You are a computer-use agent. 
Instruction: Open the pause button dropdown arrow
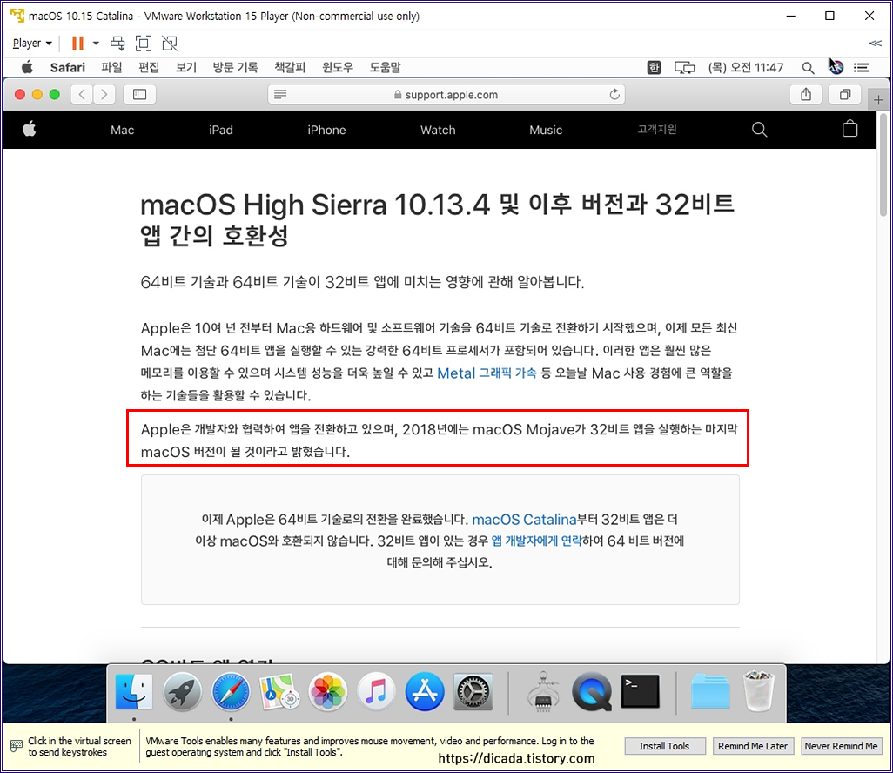(96, 44)
